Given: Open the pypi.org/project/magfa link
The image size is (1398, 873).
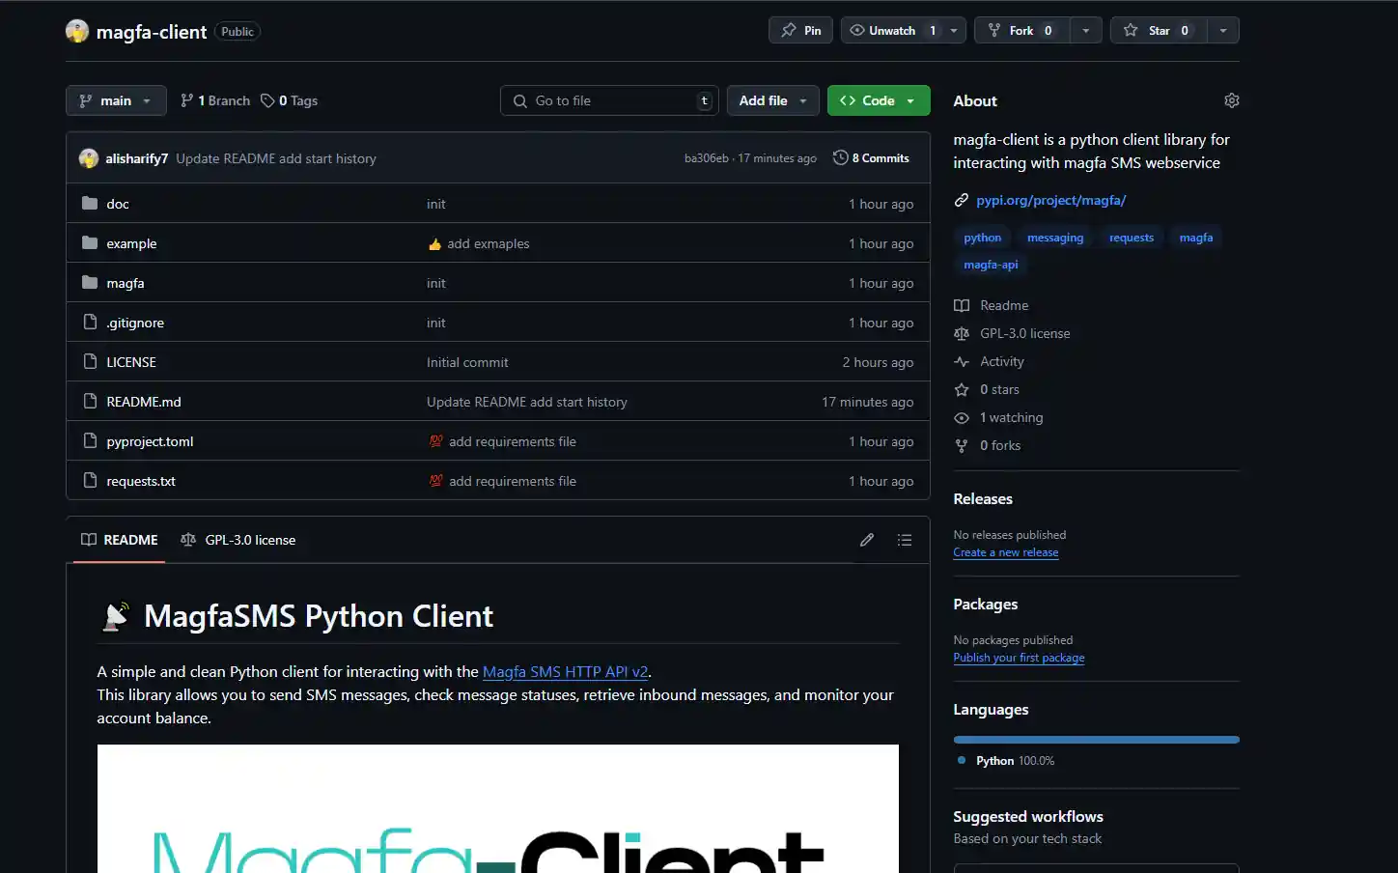Looking at the screenshot, I should (1050, 200).
